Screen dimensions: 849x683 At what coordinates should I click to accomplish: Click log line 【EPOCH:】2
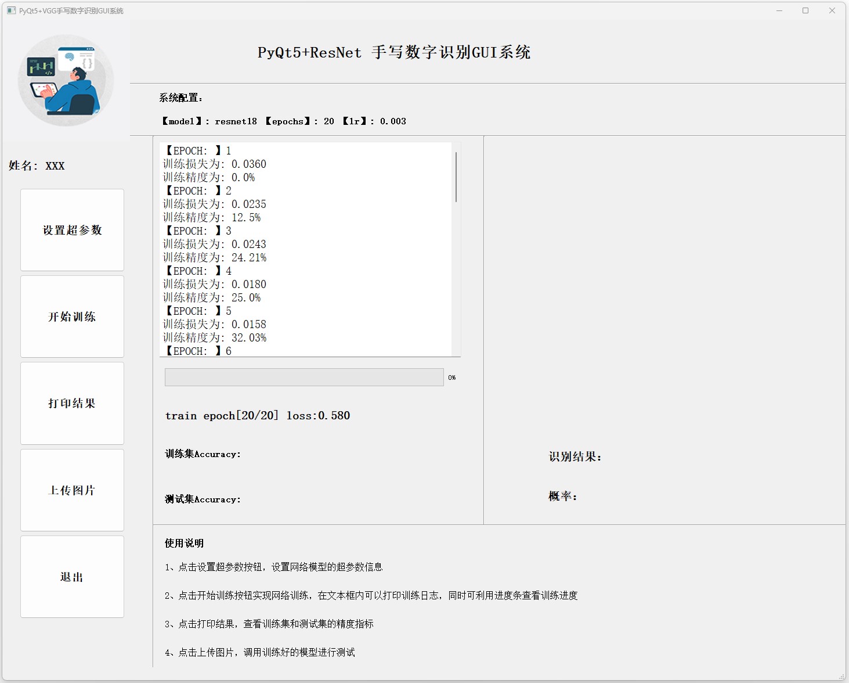197,190
